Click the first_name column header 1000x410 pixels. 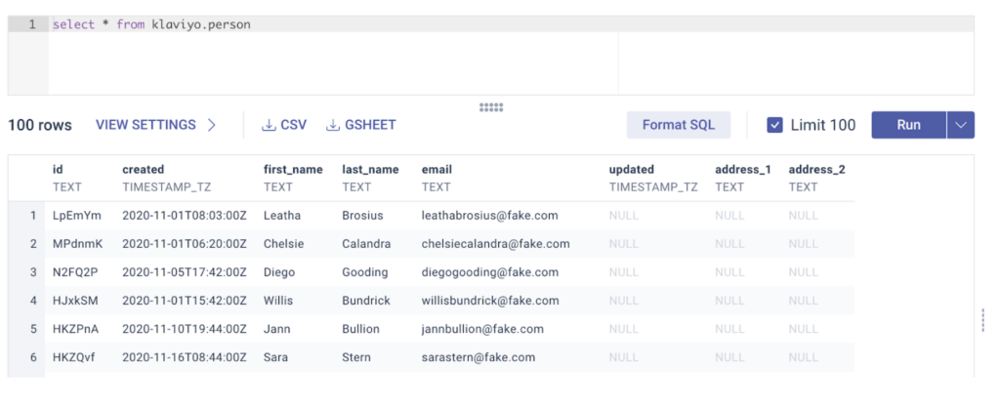293,170
